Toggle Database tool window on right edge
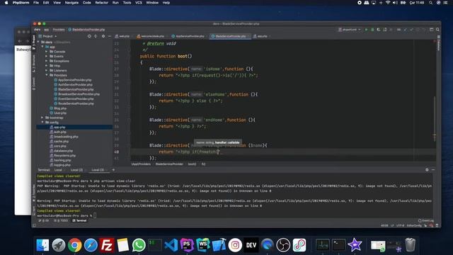 point(439,43)
